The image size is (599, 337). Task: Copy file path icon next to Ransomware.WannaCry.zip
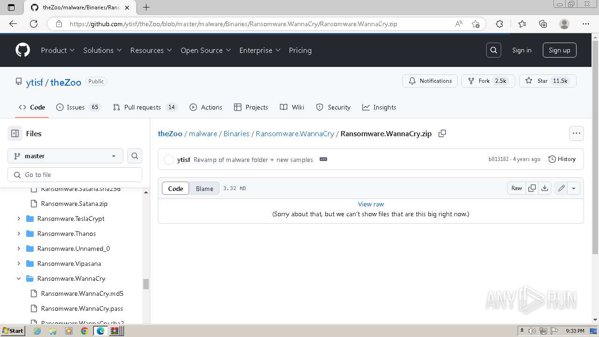442,133
